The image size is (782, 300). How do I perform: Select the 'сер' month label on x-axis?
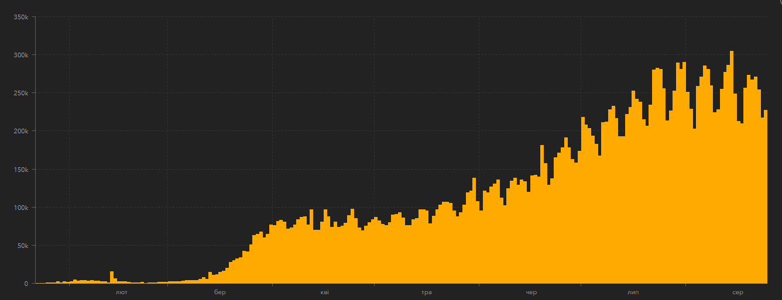[x=738, y=292]
